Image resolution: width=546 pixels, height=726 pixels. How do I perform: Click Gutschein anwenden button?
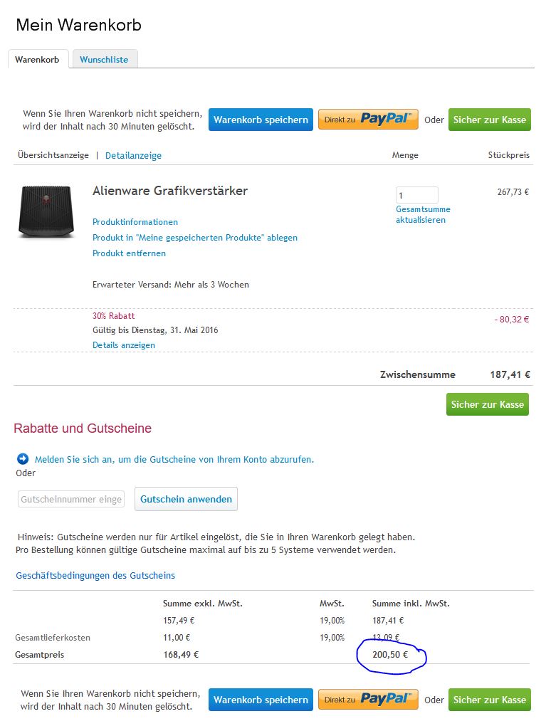tap(187, 499)
